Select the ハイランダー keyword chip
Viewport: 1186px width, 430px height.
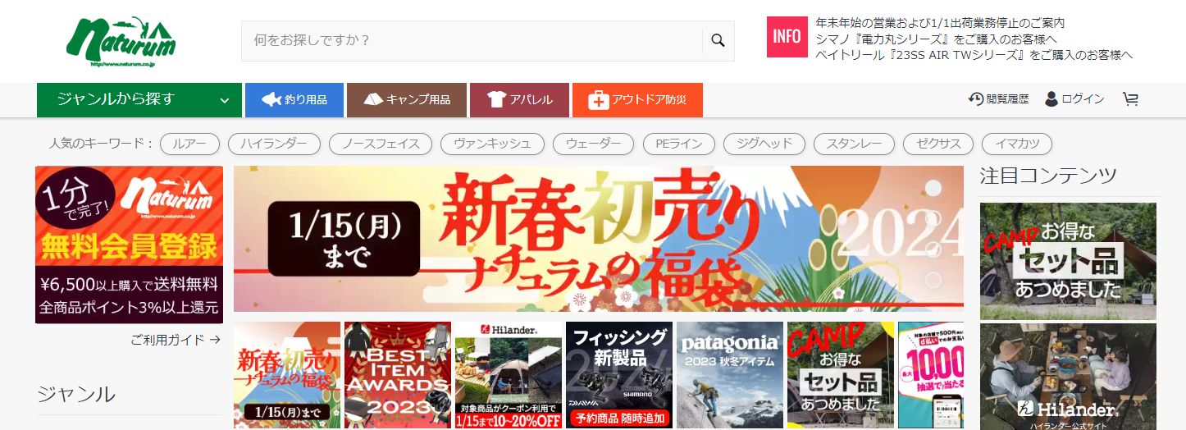(x=274, y=144)
